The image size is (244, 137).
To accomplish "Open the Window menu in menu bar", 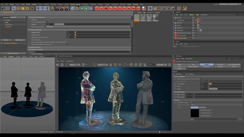I will click(x=135, y=4).
